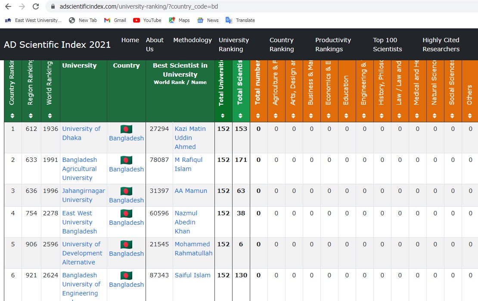Sort by Total Universities column
The width and height of the screenshot is (478, 301).
(x=223, y=115)
